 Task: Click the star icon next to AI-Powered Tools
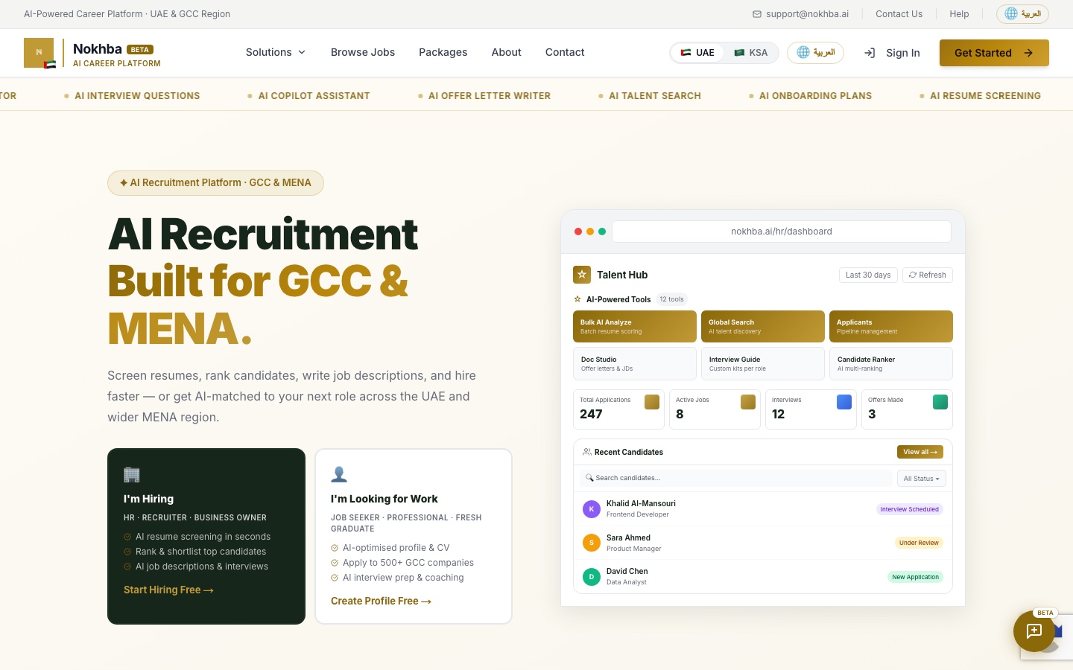pos(577,299)
